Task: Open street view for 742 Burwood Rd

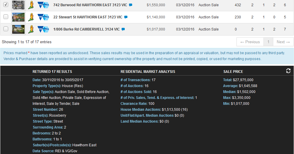Action: tap(31, 5)
